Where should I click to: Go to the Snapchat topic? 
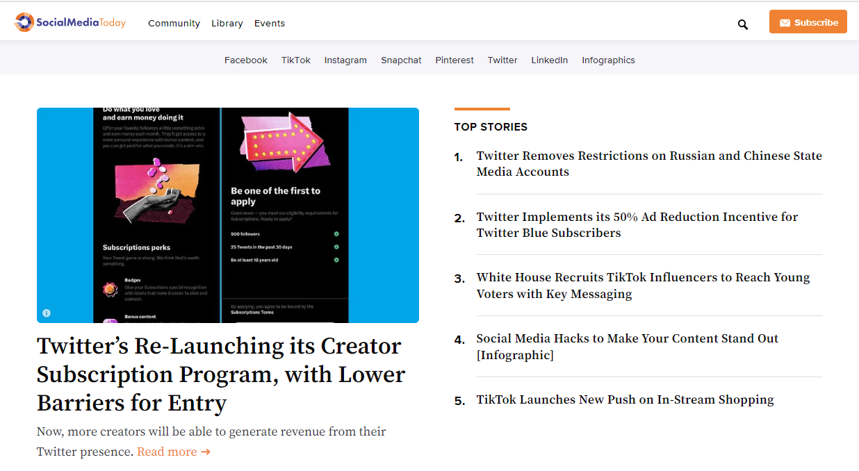401,60
